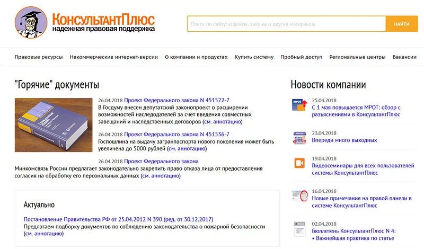This screenshot has width=424, height=249.
Task: Open О компании и продуктах menu
Action: (196, 57)
